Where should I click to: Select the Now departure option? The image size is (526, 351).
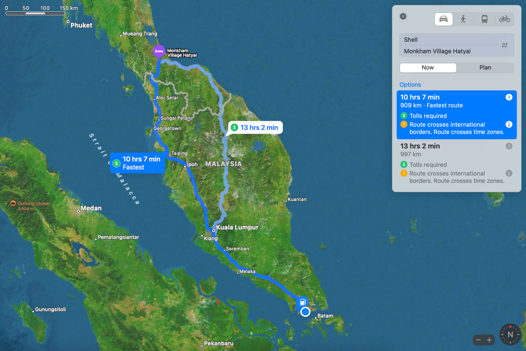tap(428, 68)
